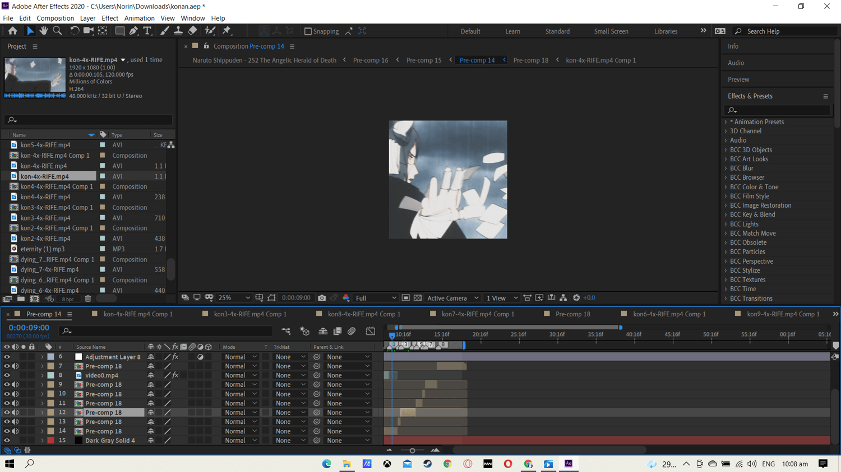Expand layer 15 Dark Gray Solid 4
Viewport: 841px width, 472px height.
click(42, 441)
